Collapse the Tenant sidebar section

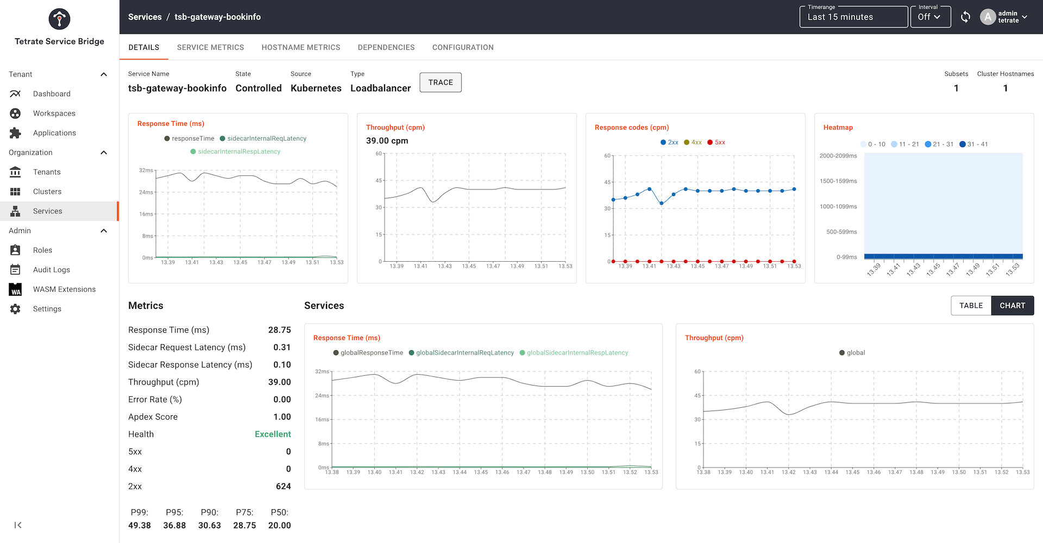(x=104, y=74)
